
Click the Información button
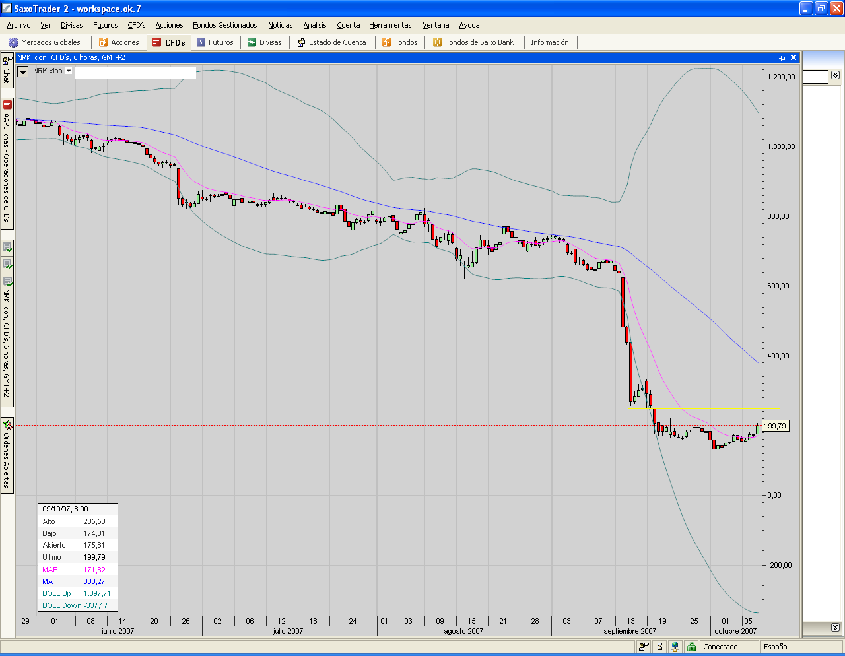(549, 42)
